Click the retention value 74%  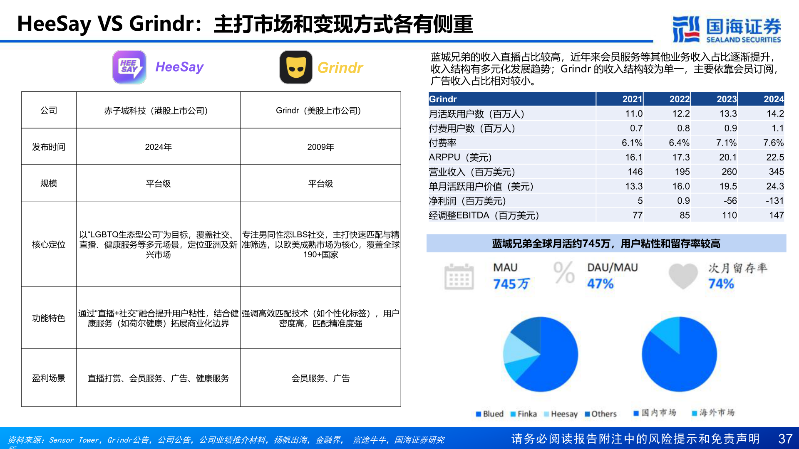click(x=721, y=284)
